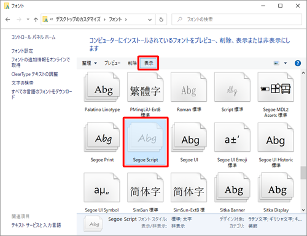Click the view layout icon in toolbar
The height and width of the screenshot is (236, 307).
click(x=276, y=63)
